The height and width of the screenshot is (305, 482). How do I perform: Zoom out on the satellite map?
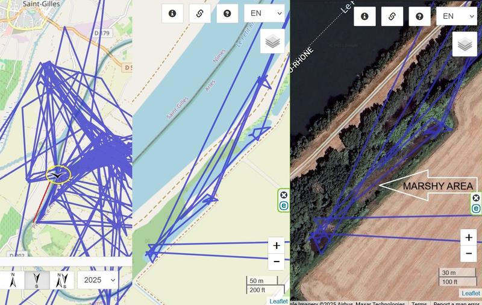469,254
